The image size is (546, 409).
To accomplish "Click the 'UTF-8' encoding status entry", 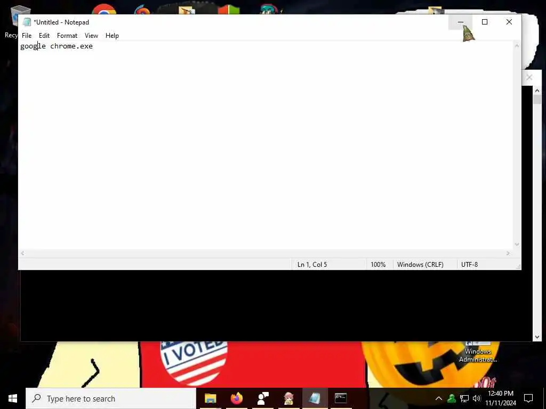I will click(469, 265).
